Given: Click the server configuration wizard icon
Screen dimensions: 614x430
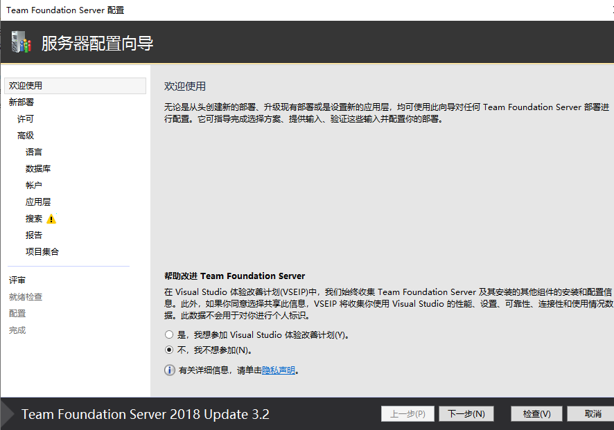Looking at the screenshot, I should [x=21, y=42].
